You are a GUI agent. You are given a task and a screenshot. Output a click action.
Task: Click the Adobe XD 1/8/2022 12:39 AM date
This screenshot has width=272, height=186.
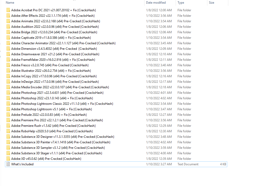[159, 159]
